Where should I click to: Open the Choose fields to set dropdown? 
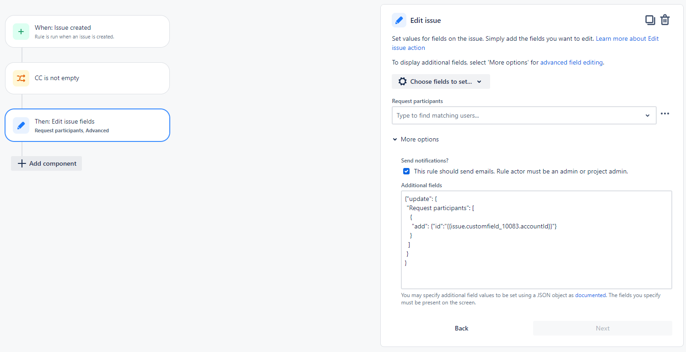440,81
